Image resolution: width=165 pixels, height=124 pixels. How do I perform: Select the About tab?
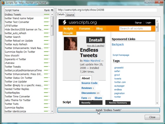pyautogui.click(x=86, y=78)
